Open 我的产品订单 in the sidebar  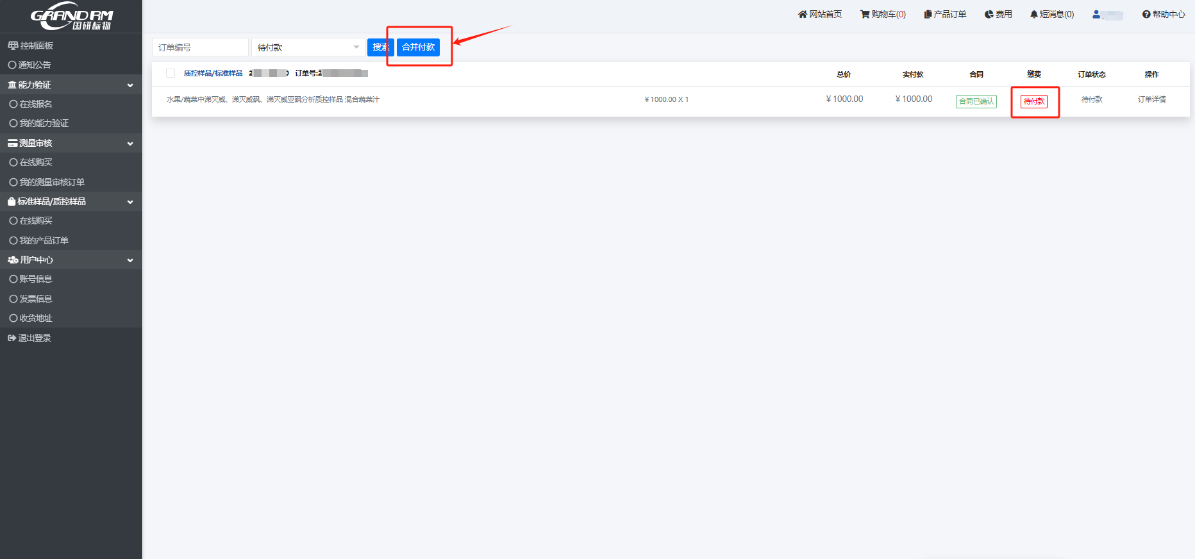[x=44, y=240]
